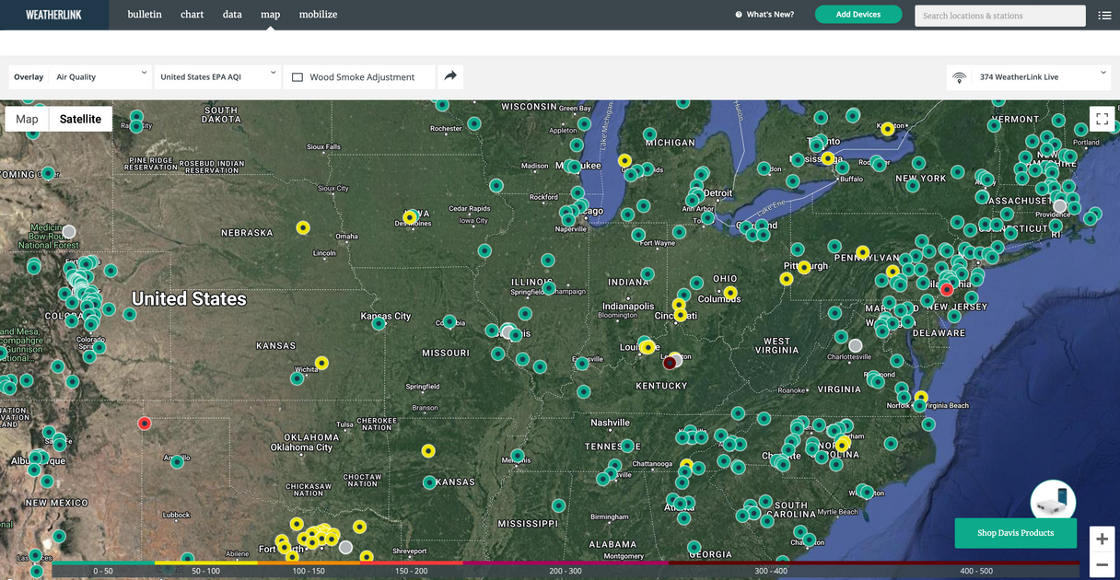Switch back to Map view
This screenshot has width=1120, height=580.
[26, 119]
